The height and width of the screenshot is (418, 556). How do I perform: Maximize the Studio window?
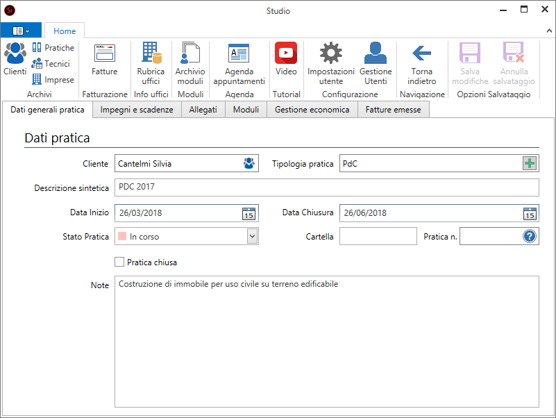coord(524,10)
